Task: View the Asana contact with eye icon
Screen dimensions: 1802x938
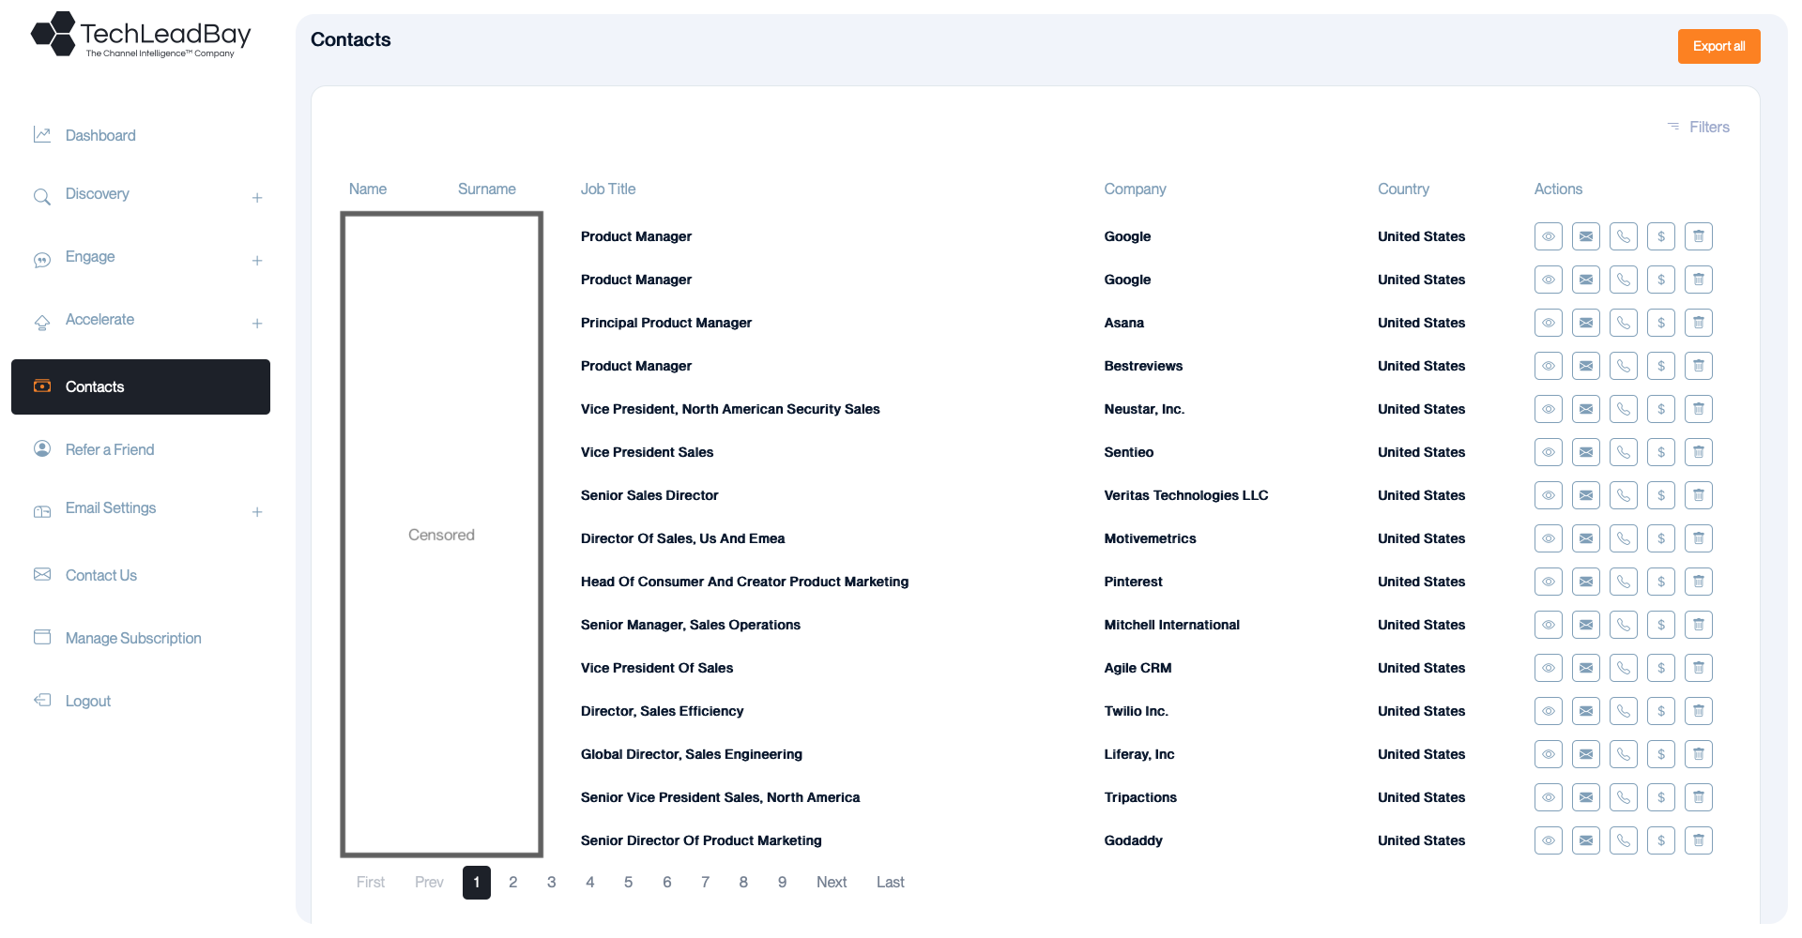Action: pyautogui.click(x=1549, y=323)
